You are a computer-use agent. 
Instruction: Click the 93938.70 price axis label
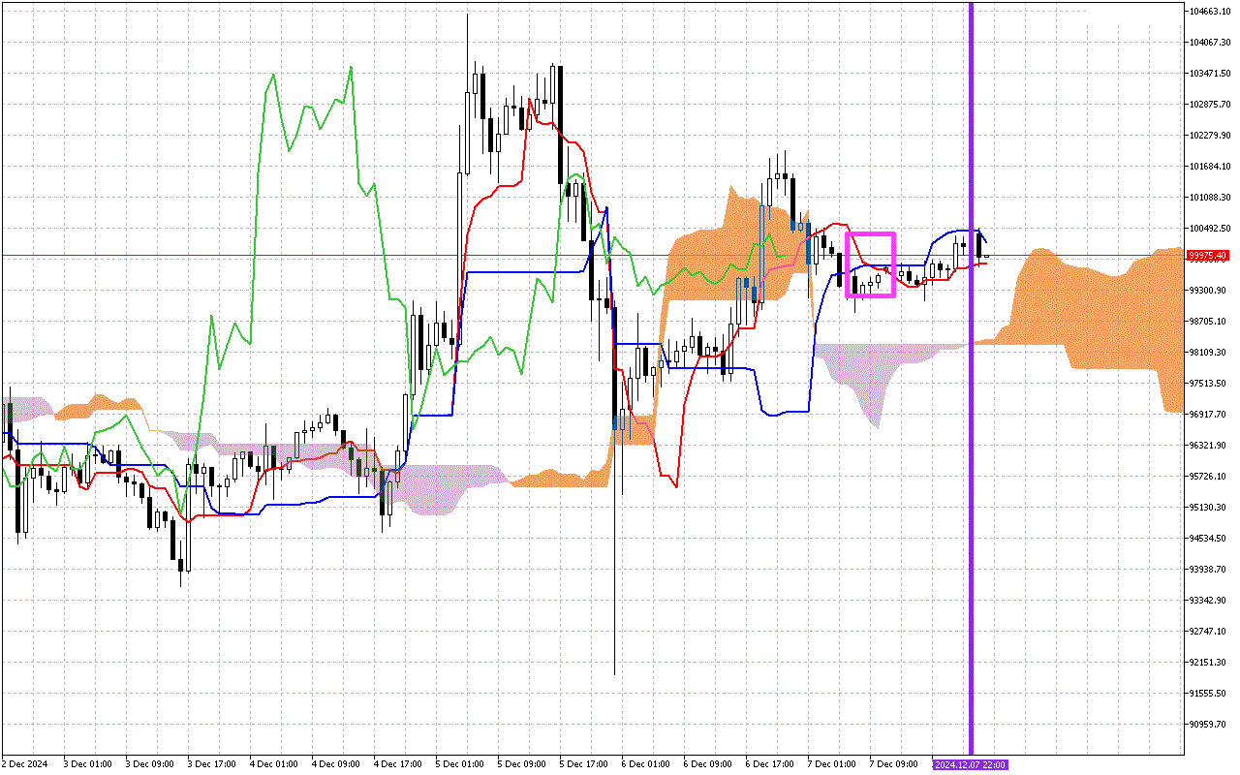pos(1210,570)
